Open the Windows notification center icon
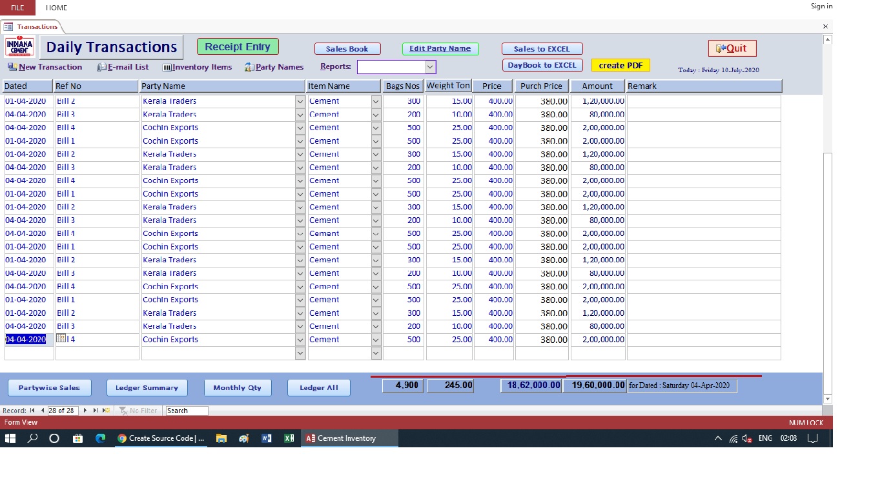This screenshot has width=882, height=495. 813,438
